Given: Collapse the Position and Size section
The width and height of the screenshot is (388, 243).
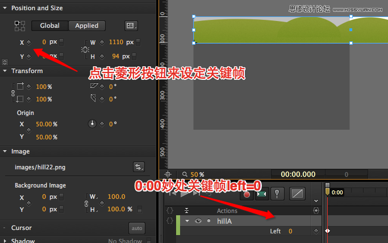Looking at the screenshot, I should (x=5, y=8).
